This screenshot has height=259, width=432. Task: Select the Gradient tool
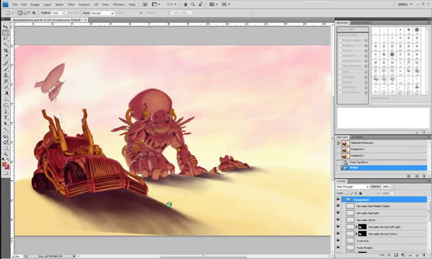pos(5,93)
